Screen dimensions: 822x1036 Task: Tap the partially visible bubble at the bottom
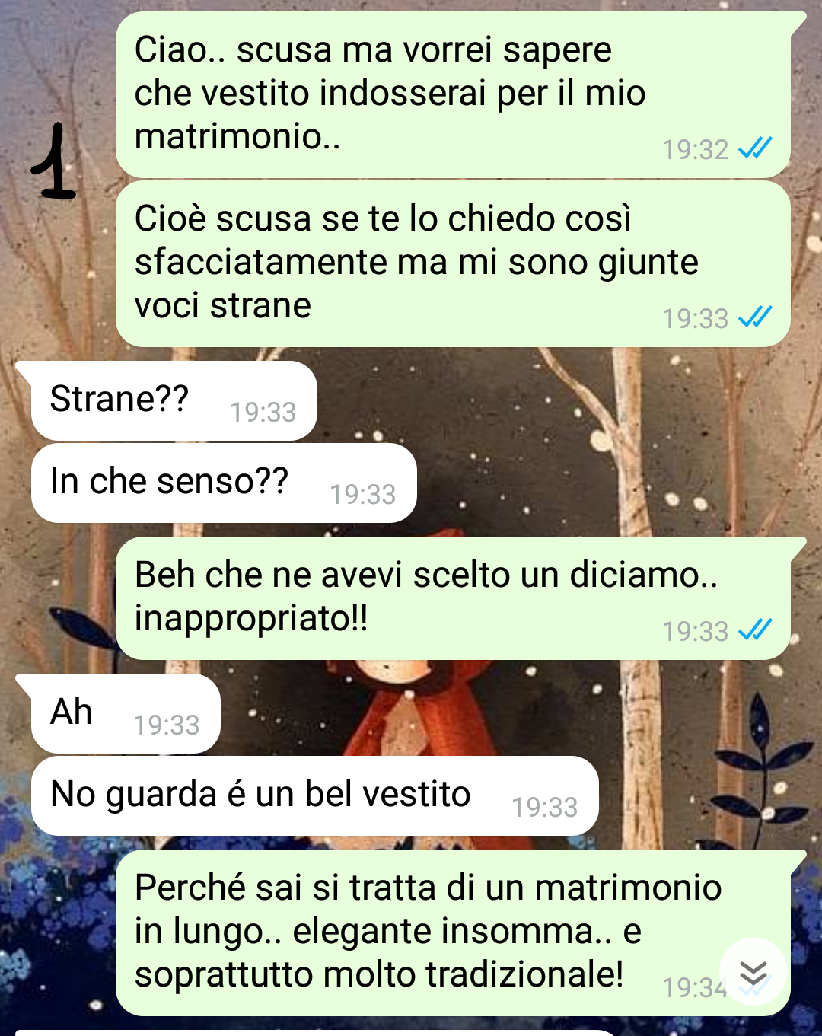(316, 1033)
